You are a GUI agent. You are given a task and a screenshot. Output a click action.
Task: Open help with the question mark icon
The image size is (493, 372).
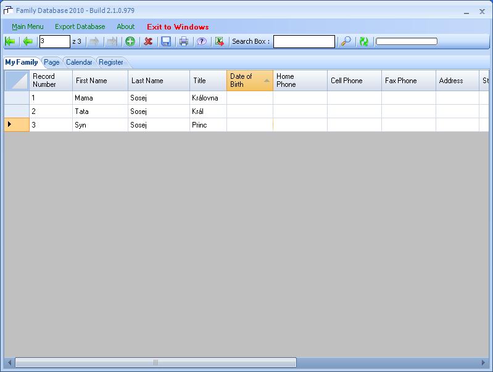point(201,41)
